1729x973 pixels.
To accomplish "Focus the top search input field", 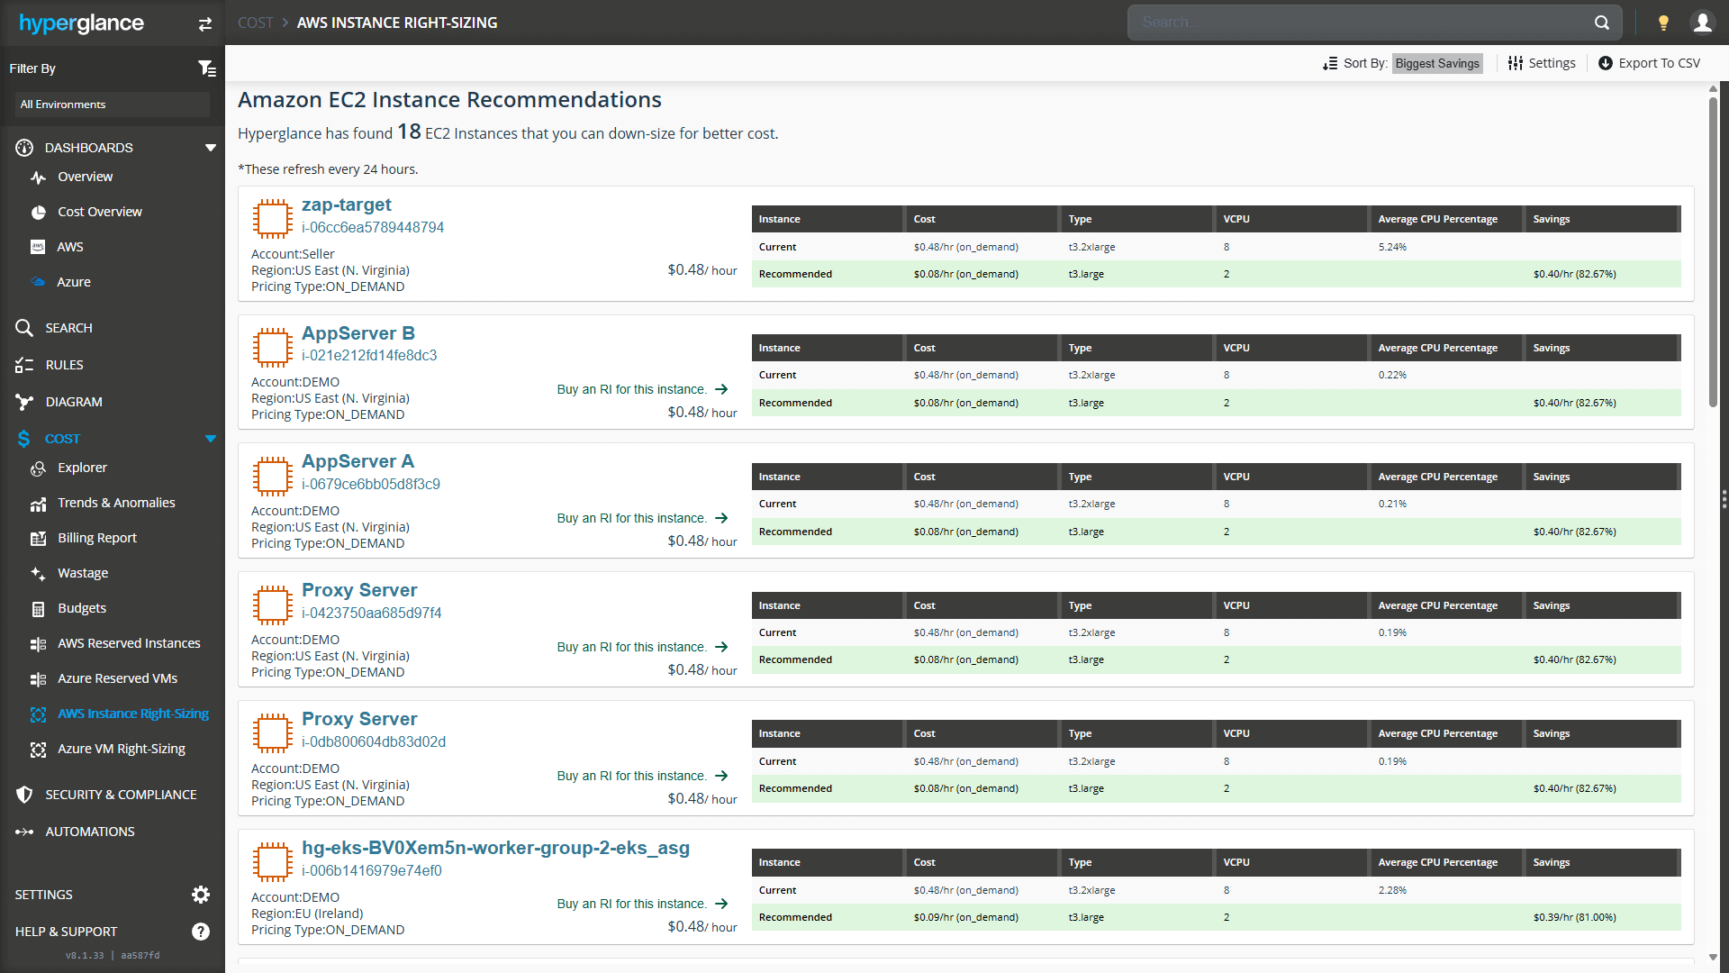I will pos(1360,23).
